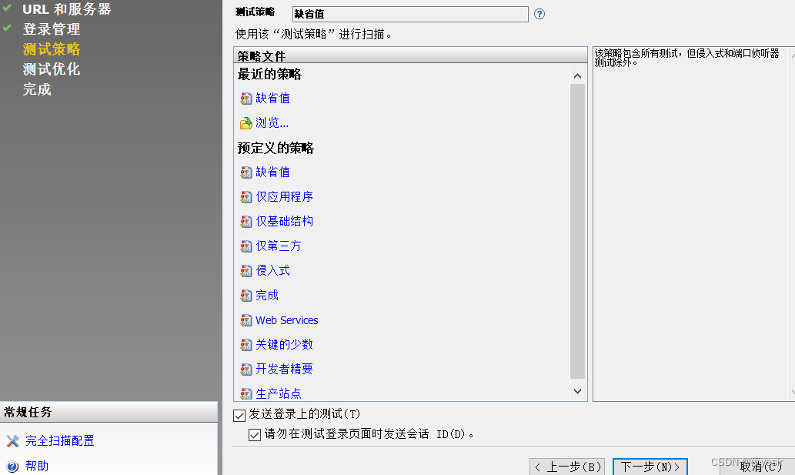
Task: Go to the URL 和服务器 step
Action: point(66,9)
